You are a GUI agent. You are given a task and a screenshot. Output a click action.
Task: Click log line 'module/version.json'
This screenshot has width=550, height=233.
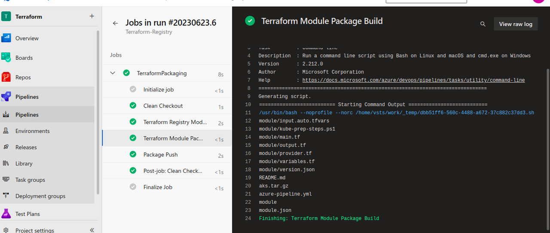[287, 170]
